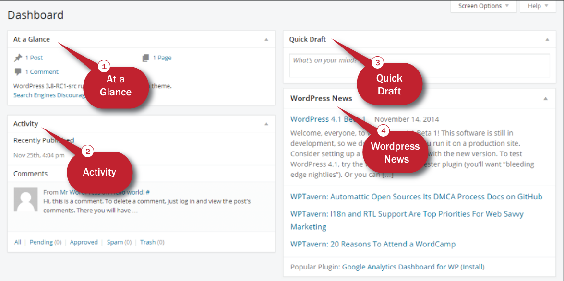564x281 pixels.
Task: Open the Screen Options dropdown
Action: pyautogui.click(x=483, y=6)
